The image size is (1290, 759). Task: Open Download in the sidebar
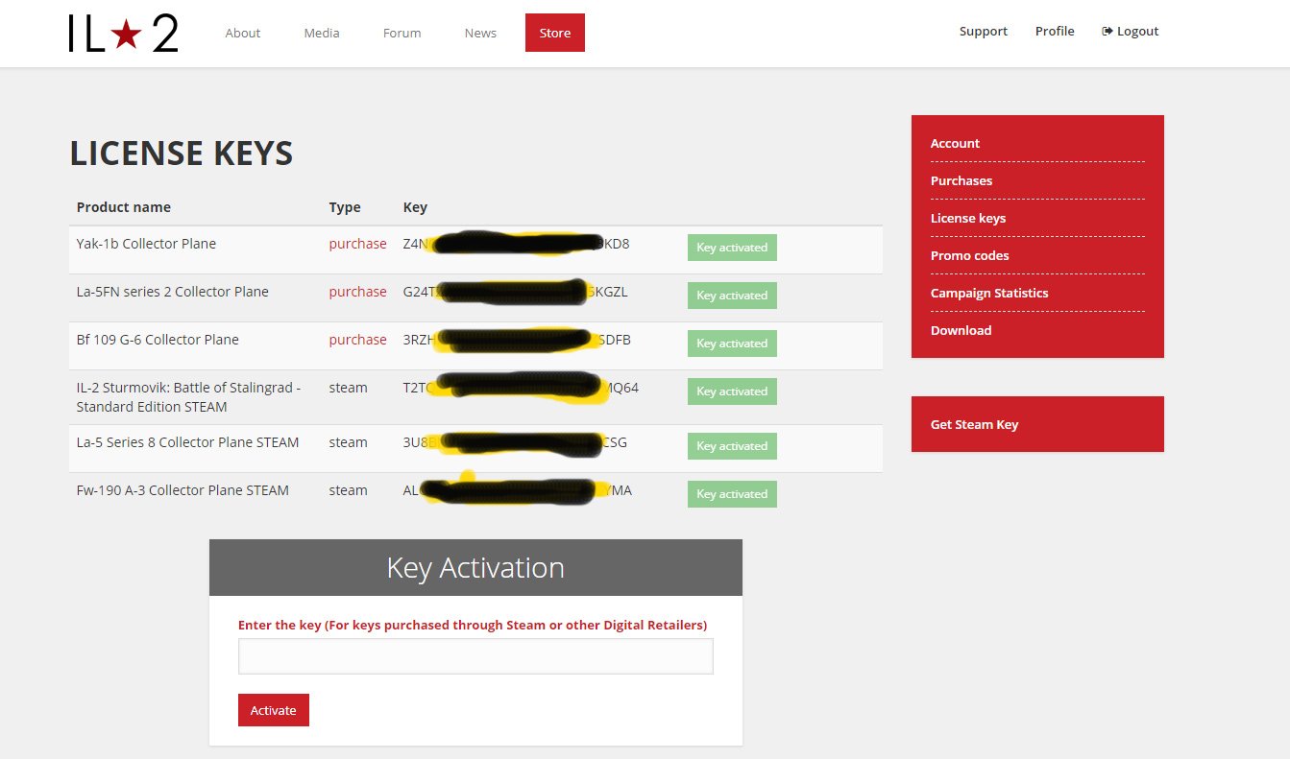point(961,330)
